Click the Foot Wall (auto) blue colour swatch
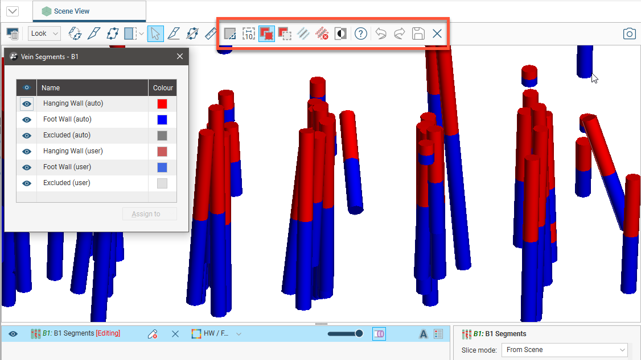The width and height of the screenshot is (641, 360). [162, 120]
